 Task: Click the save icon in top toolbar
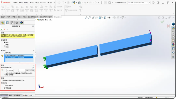74,3
